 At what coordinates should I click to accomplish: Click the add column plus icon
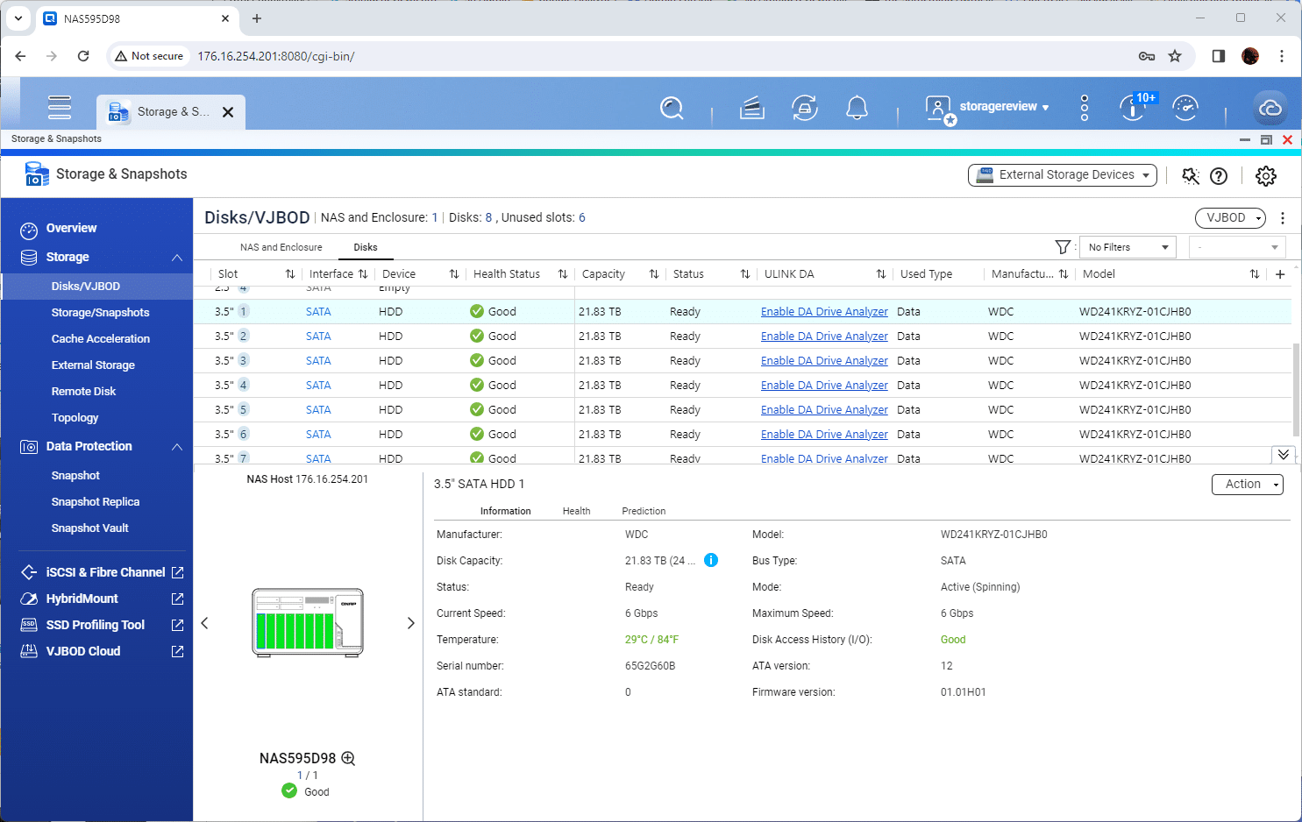(1280, 274)
